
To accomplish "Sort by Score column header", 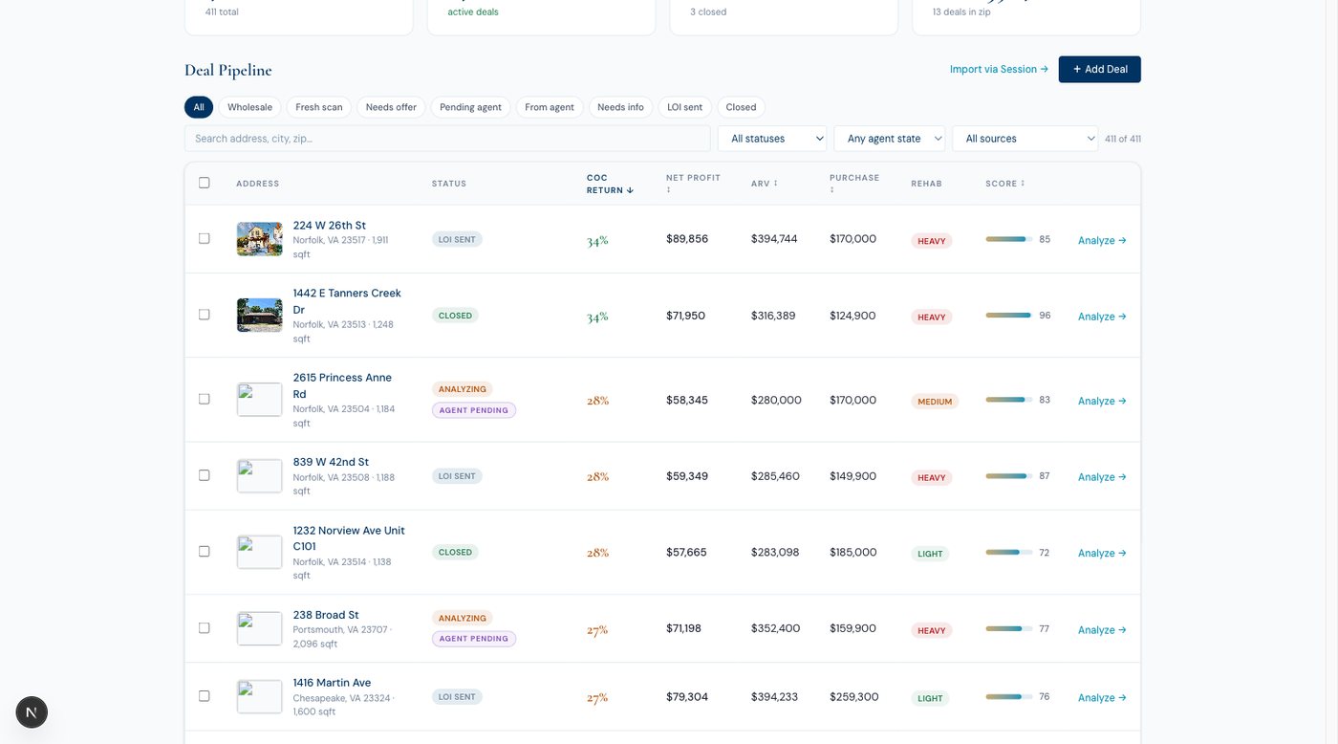I will point(1005,184).
